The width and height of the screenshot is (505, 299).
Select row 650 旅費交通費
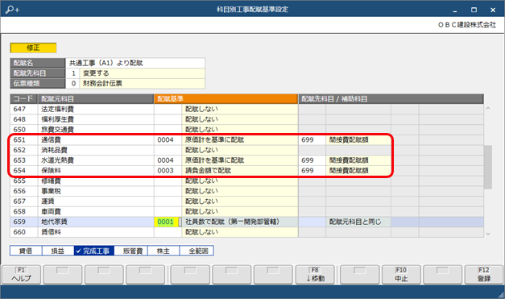246,130
